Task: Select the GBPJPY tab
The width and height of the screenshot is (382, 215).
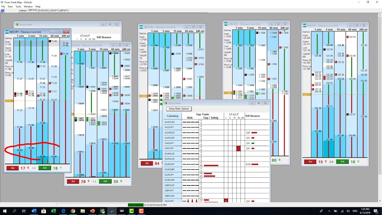Action: tap(64, 10)
